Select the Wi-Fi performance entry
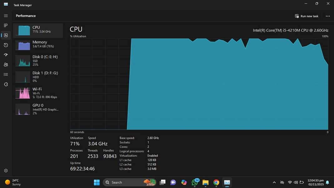 (38, 93)
